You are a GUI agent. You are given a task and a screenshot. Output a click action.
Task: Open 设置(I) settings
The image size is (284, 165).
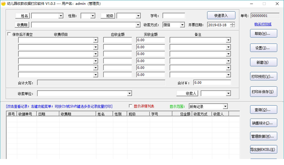(263, 48)
